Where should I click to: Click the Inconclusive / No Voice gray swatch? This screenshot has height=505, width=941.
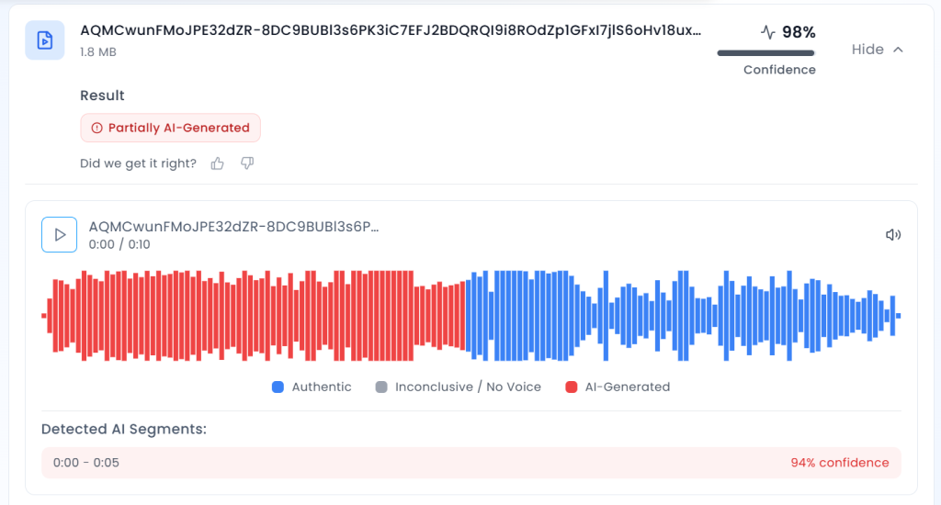[381, 387]
